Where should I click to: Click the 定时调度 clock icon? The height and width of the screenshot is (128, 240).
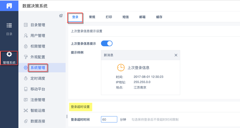pyautogui.click(x=26, y=78)
